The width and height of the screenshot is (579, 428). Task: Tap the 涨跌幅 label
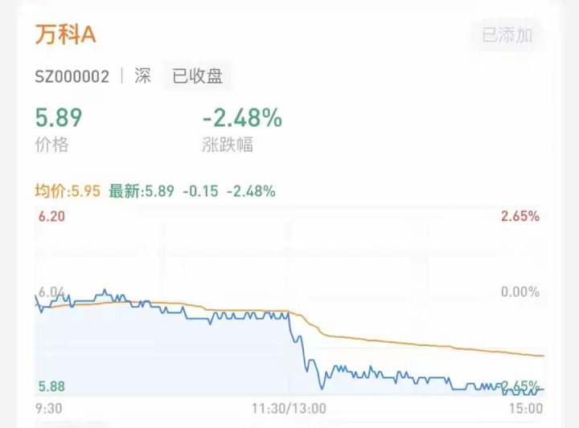(228, 145)
